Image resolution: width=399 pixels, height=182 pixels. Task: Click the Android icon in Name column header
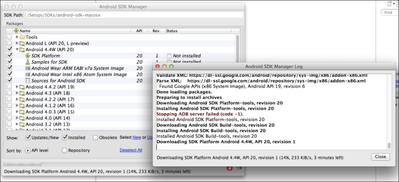[x=16, y=31]
